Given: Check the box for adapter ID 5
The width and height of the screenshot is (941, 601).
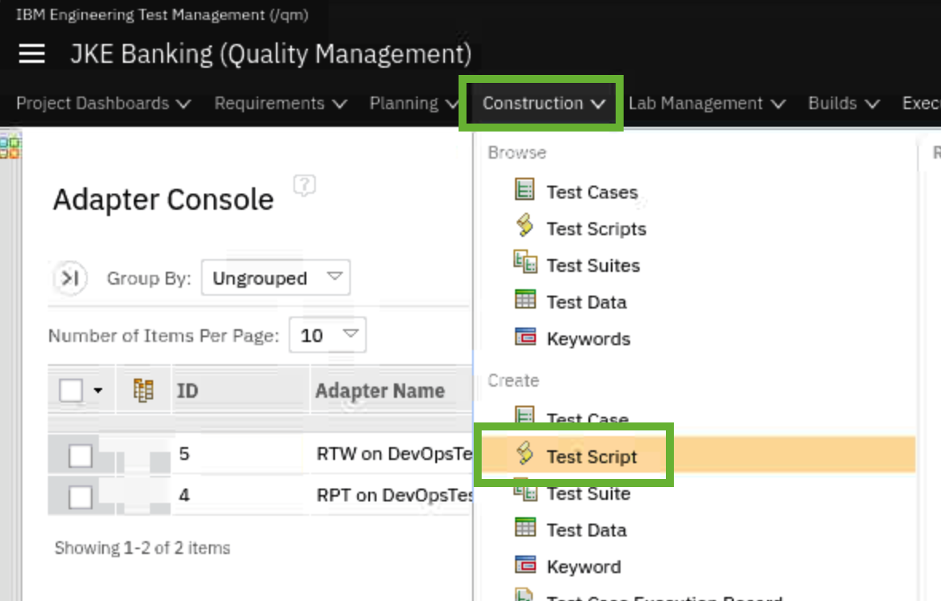Looking at the screenshot, I should (x=80, y=456).
